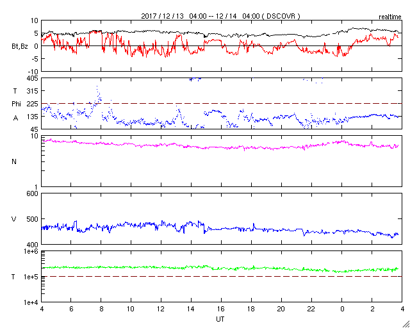Click the "1e+4" temperature tick label
Screen dimensions: 410x328
pos(31,302)
